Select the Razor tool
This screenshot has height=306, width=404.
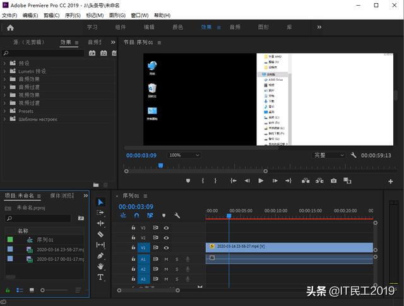[x=100, y=234]
